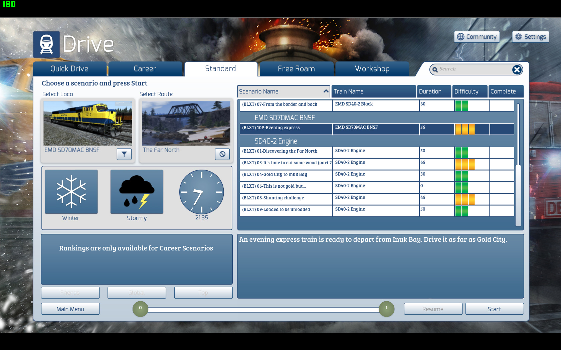Open the Workshop tab
561x350 pixels.
[x=372, y=69]
